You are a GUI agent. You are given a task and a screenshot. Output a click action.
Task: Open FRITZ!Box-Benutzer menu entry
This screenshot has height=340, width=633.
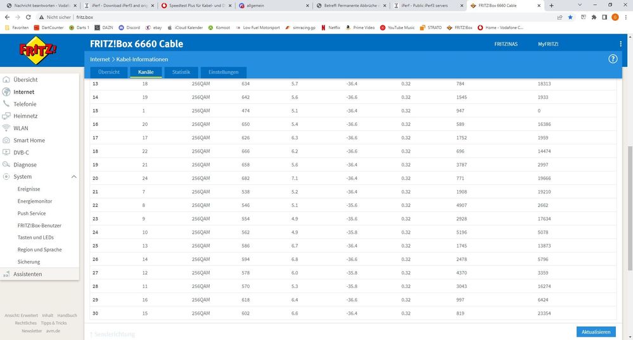39,225
